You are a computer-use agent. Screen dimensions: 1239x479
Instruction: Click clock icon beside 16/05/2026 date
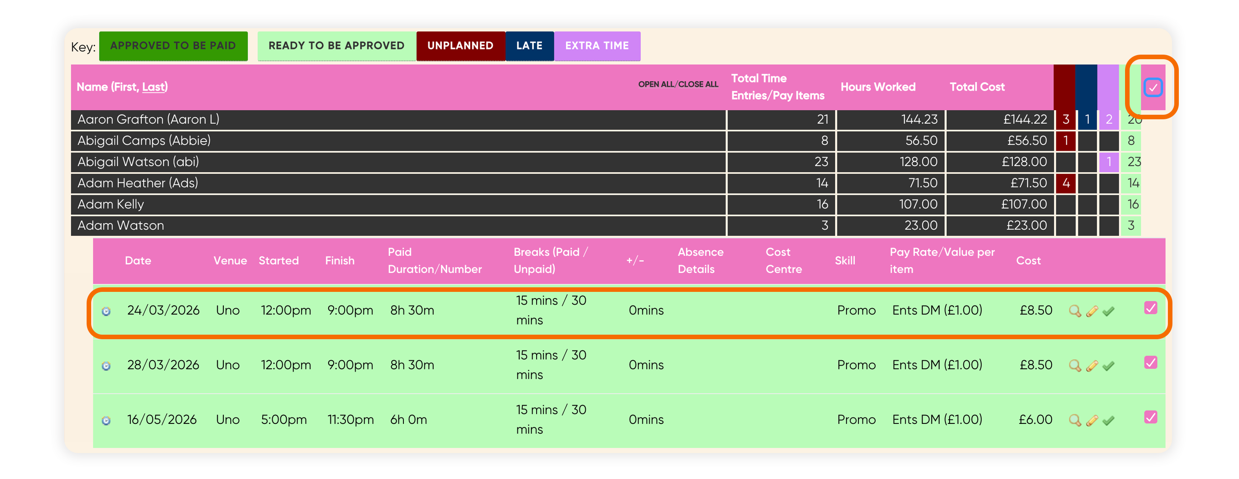106,420
